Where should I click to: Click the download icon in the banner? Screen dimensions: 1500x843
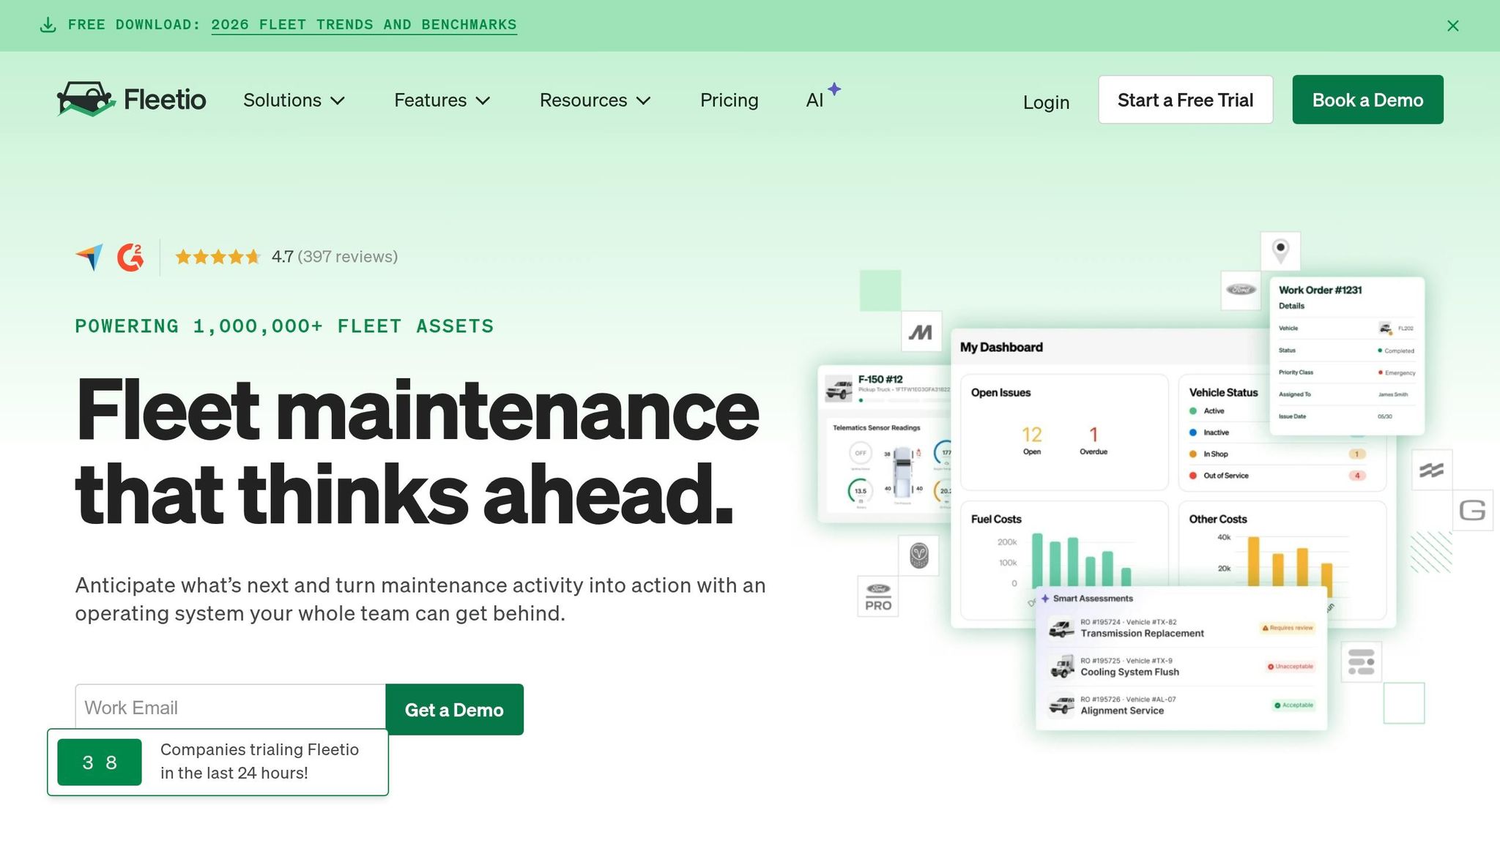tap(48, 25)
